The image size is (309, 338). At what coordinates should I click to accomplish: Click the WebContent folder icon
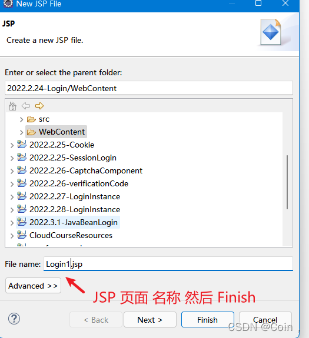(31, 132)
